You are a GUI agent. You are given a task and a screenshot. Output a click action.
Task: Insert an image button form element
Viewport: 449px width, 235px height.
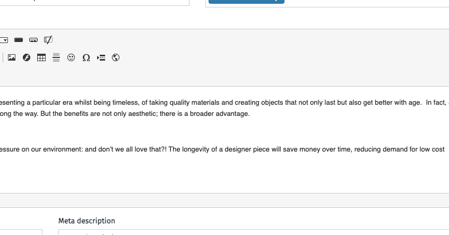(x=33, y=40)
